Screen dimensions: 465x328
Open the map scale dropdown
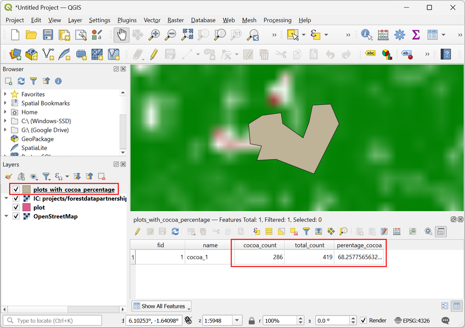coord(237,320)
